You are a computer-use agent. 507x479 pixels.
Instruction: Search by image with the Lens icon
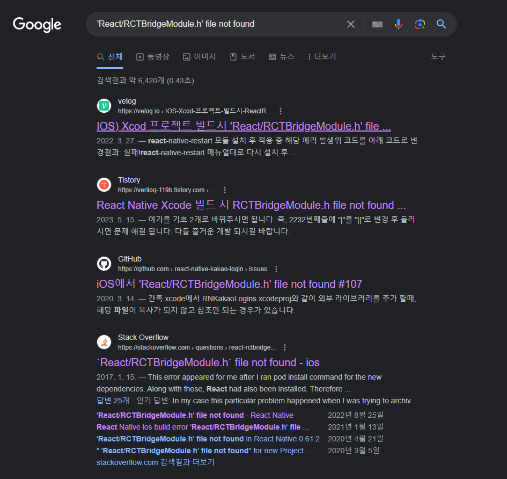pos(420,24)
